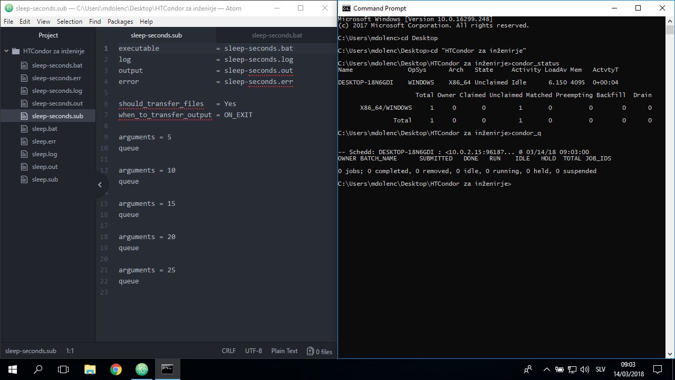Open the Action Center notifications icon

click(x=658, y=369)
